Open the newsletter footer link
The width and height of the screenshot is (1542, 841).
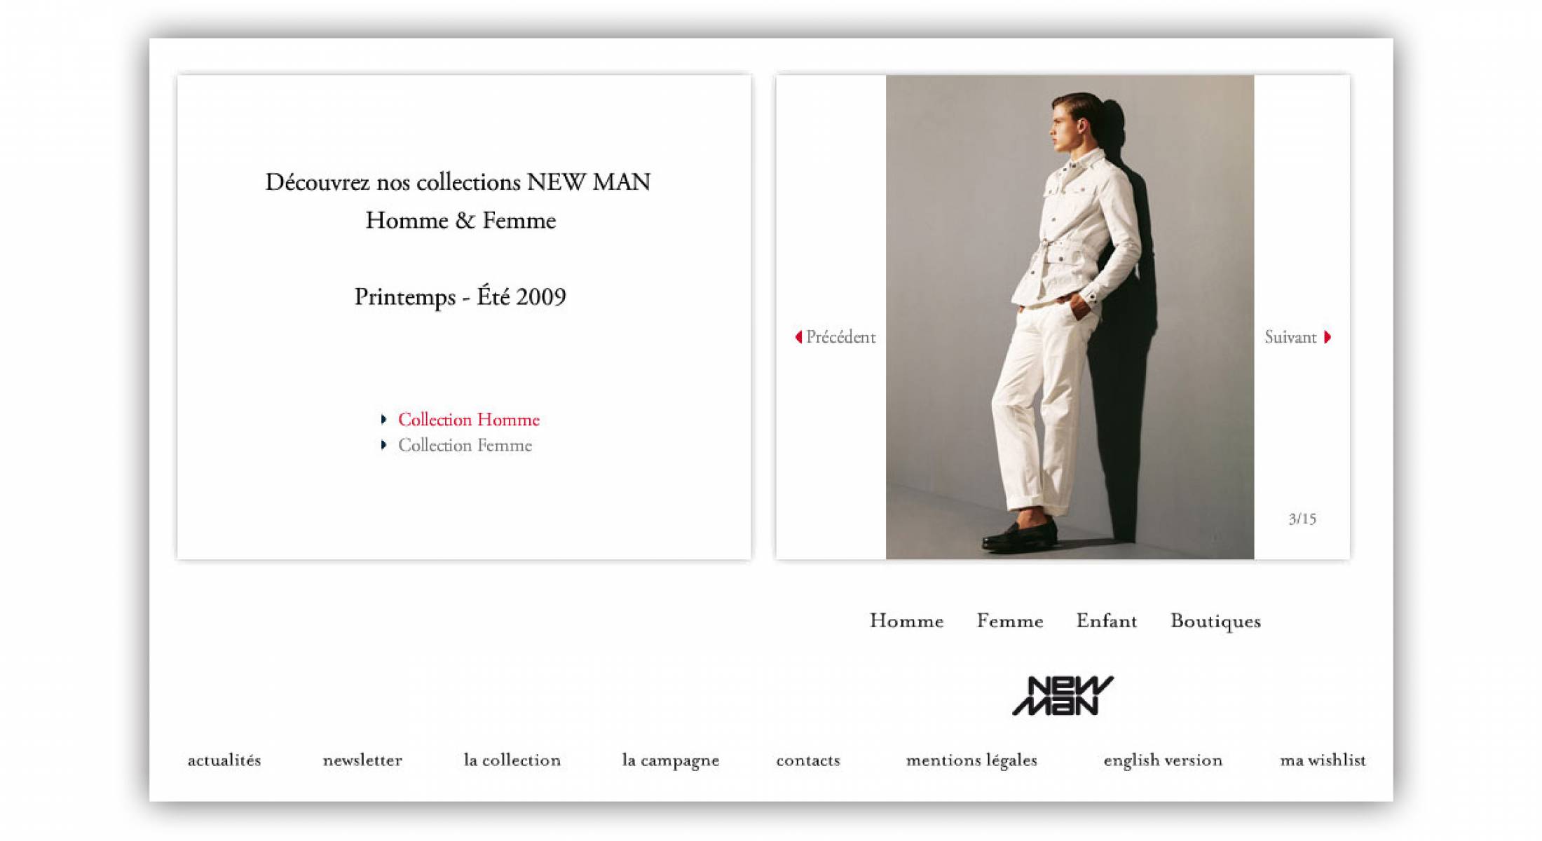tap(362, 760)
